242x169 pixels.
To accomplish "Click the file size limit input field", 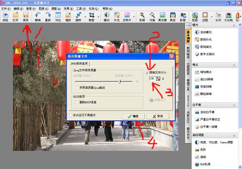I will 153,79.
